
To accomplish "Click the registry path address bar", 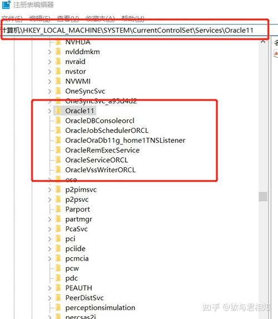I will coord(135,31).
